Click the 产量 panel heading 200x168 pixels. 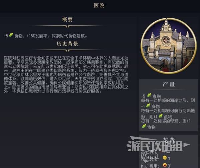[169, 85]
